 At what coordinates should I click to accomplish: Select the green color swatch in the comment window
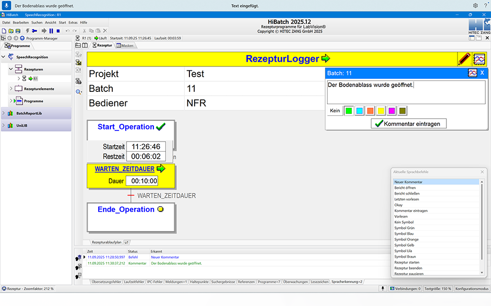click(x=349, y=110)
